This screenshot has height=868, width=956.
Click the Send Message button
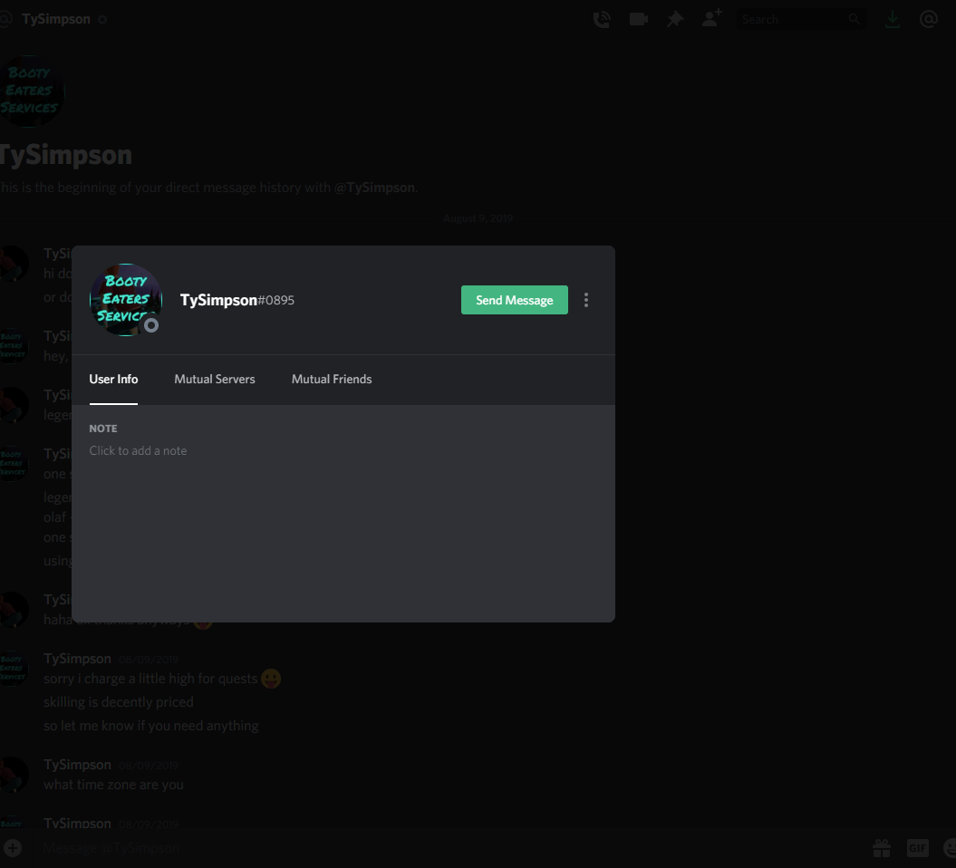pyautogui.click(x=514, y=300)
